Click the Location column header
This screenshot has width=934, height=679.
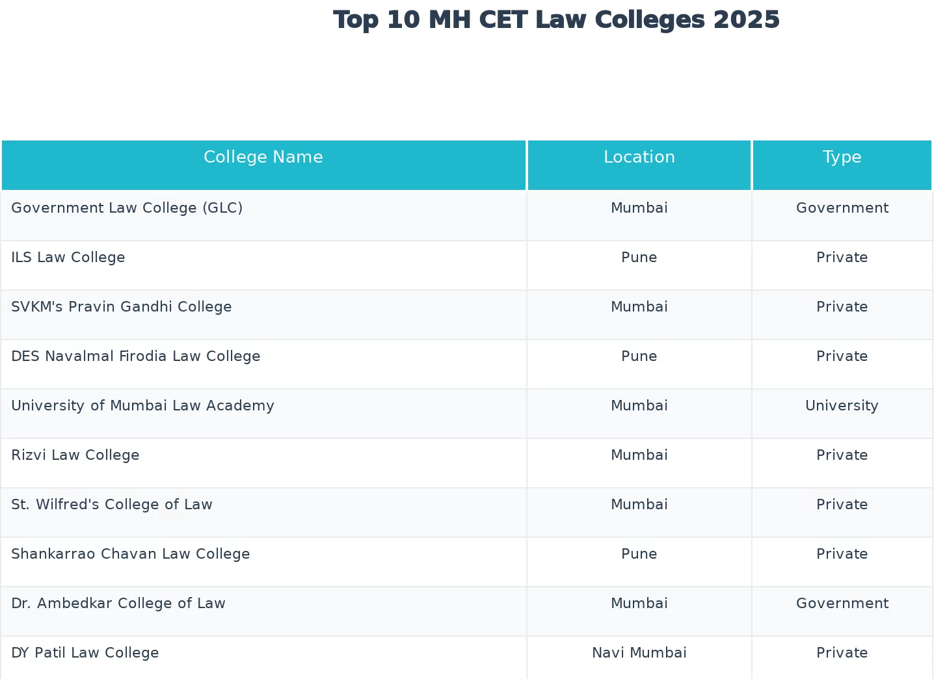click(x=639, y=157)
